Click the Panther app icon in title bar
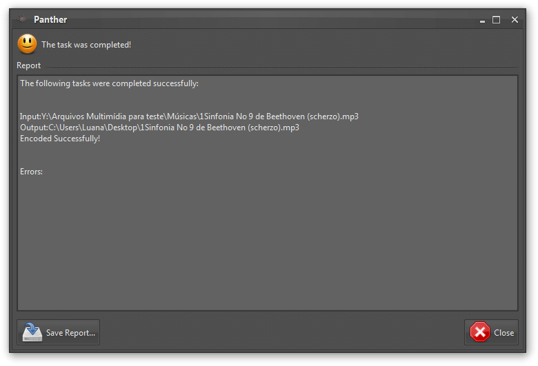The image size is (538, 366). [x=21, y=19]
